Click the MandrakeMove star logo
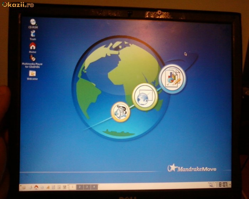The height and width of the screenshot is (199, 249). point(172,168)
